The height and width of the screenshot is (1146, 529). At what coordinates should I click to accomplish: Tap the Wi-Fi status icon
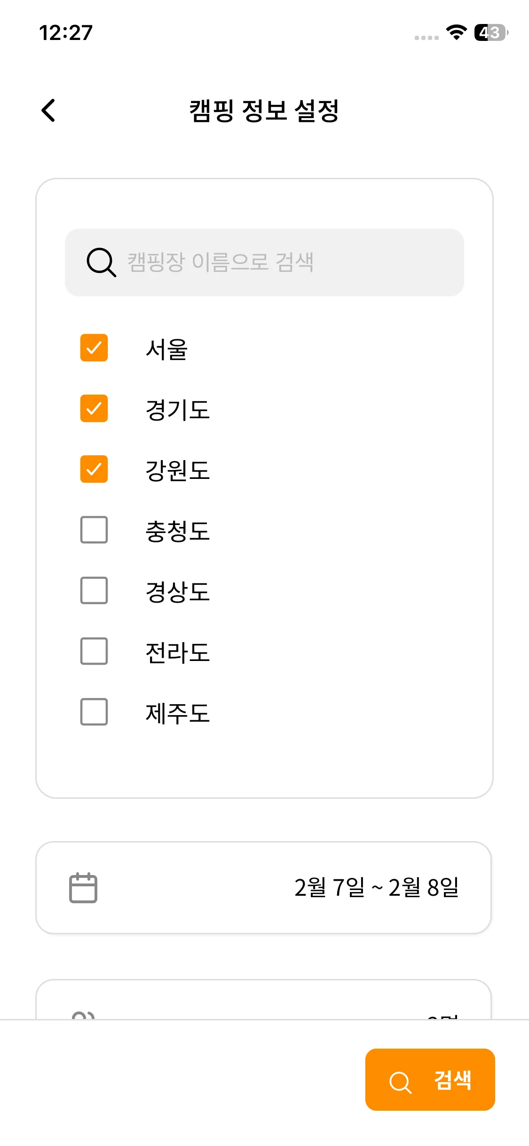coord(456,32)
